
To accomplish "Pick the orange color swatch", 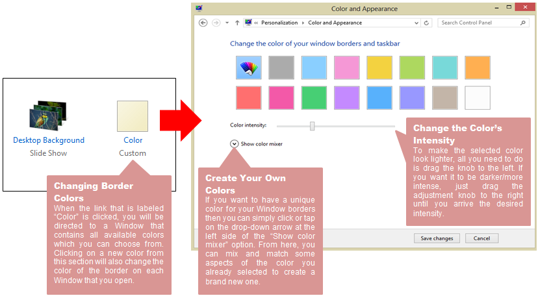I will point(477,68).
